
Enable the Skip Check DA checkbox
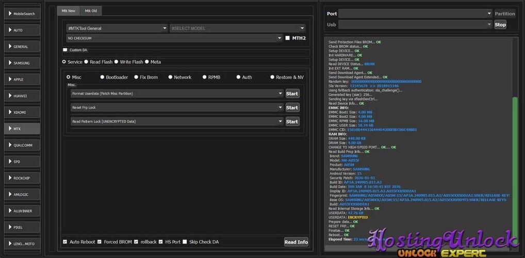[x=185, y=241]
